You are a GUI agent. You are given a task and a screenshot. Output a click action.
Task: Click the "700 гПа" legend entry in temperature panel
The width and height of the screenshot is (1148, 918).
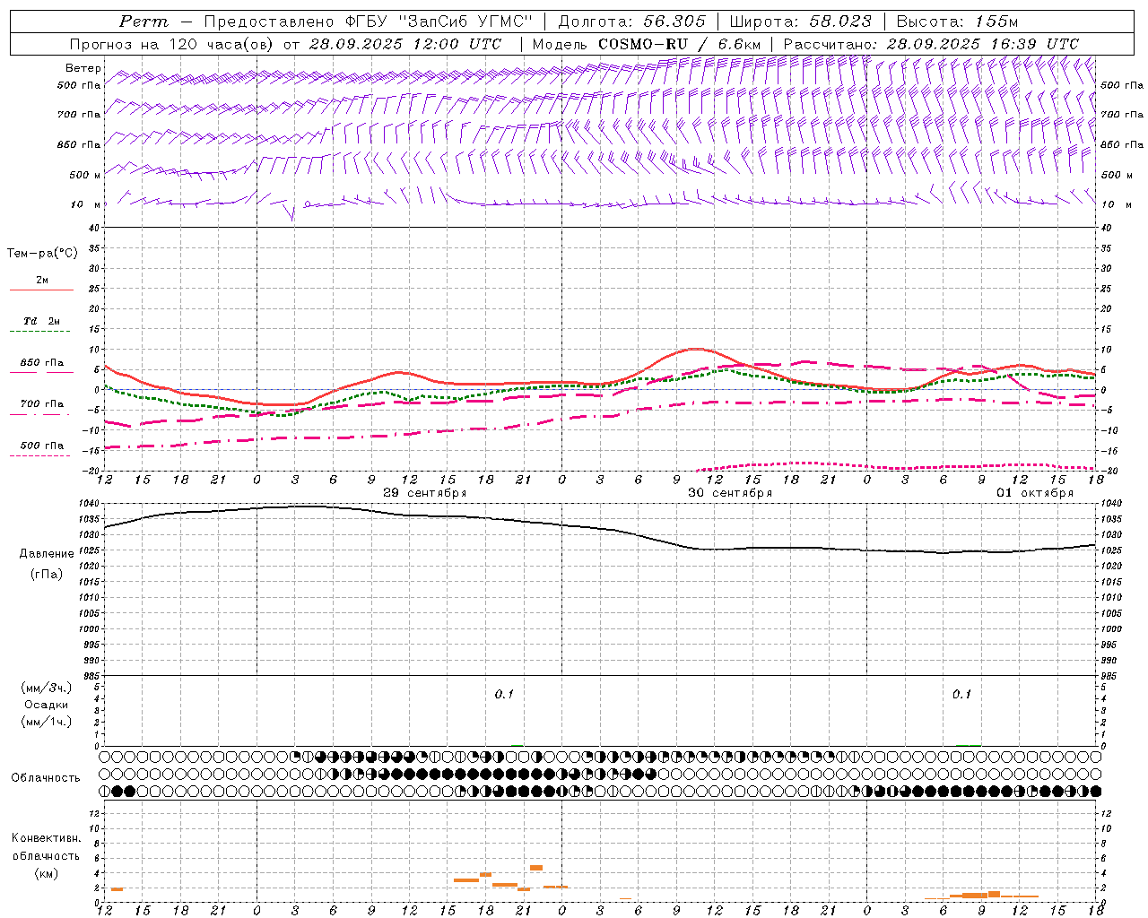pyautogui.click(x=42, y=404)
